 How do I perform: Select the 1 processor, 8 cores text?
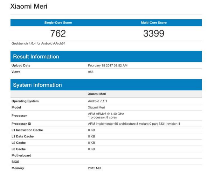click(x=102, y=117)
